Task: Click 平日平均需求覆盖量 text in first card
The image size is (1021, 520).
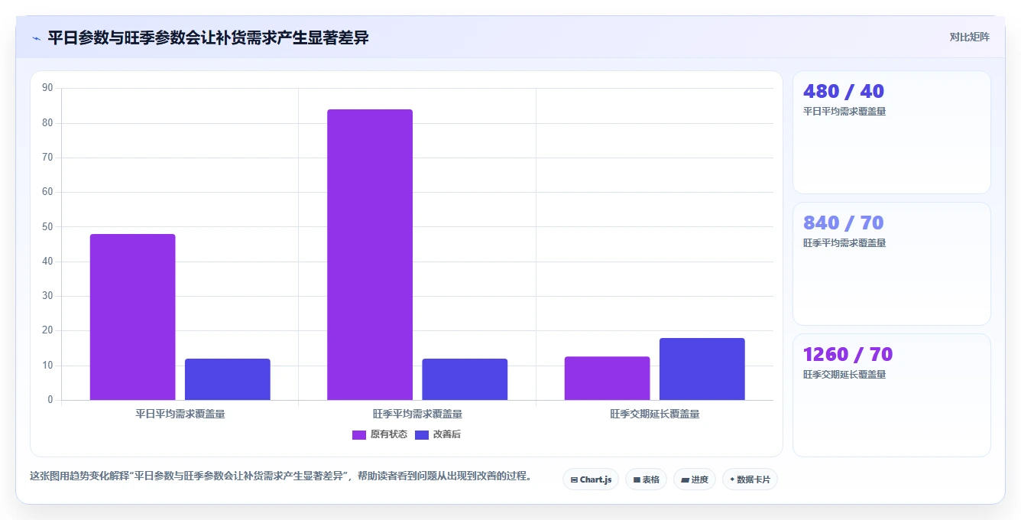Action: coord(844,112)
